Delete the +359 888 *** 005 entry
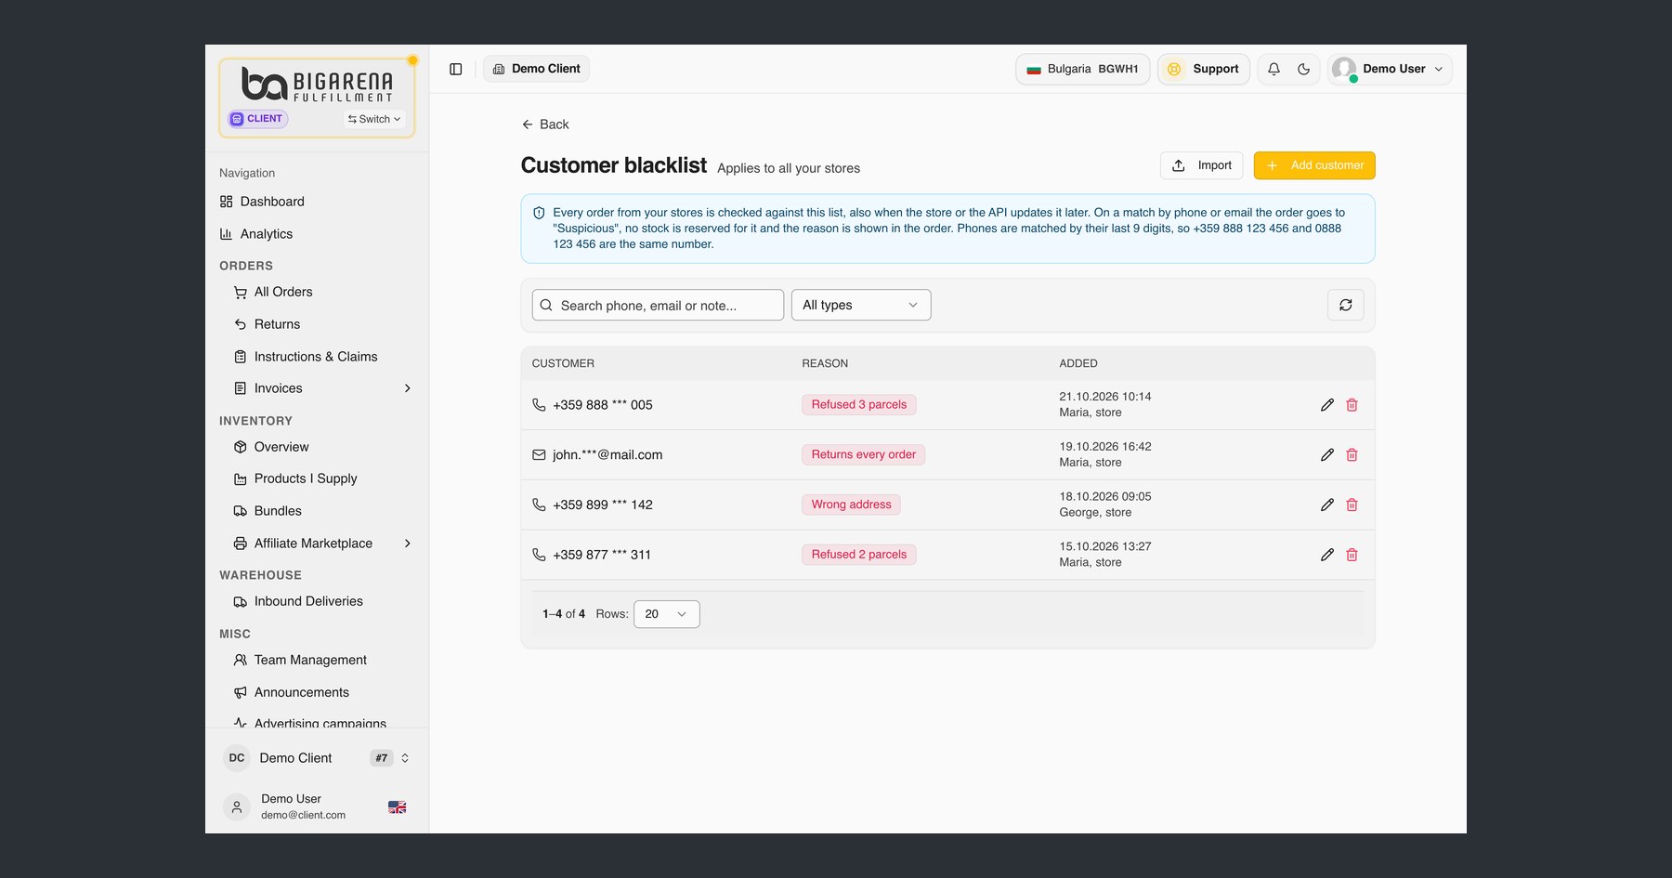Viewport: 1672px width, 878px height. [x=1352, y=405]
